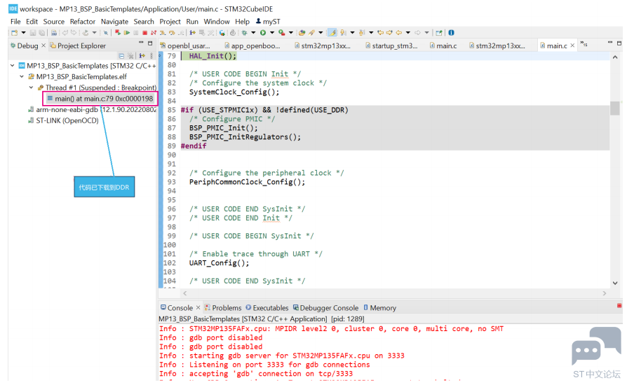The width and height of the screenshot is (627, 385).
Task: Close the Debug view tab
Action: coord(43,45)
